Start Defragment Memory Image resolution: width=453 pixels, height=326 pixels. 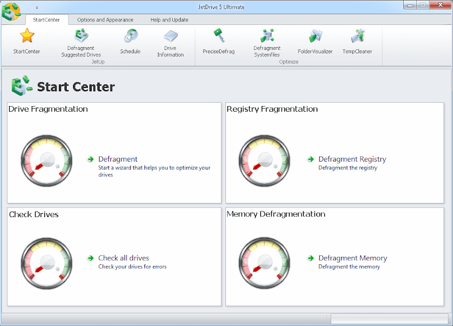point(352,258)
